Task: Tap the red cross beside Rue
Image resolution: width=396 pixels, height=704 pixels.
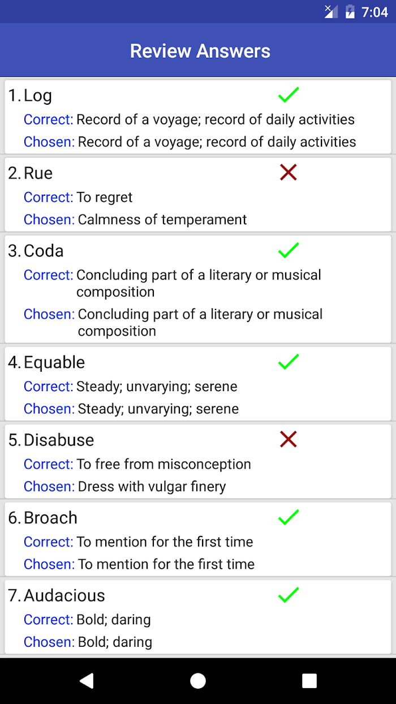Action: [289, 173]
